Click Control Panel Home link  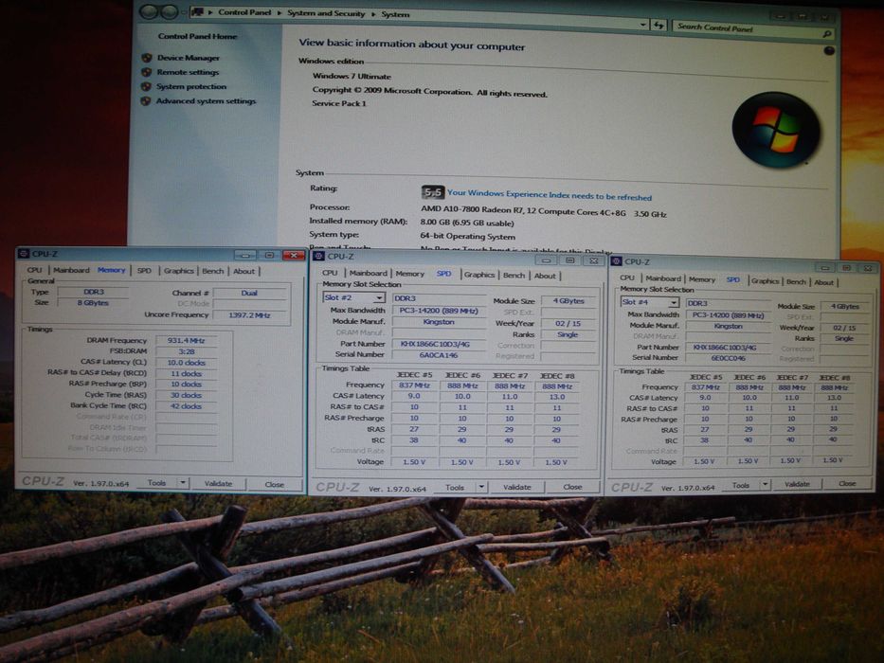197,36
